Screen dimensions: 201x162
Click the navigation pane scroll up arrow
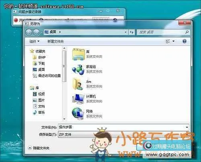click(x=64, y=48)
